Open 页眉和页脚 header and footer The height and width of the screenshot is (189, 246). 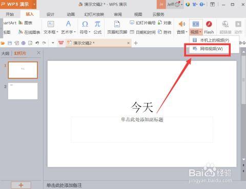point(117,27)
